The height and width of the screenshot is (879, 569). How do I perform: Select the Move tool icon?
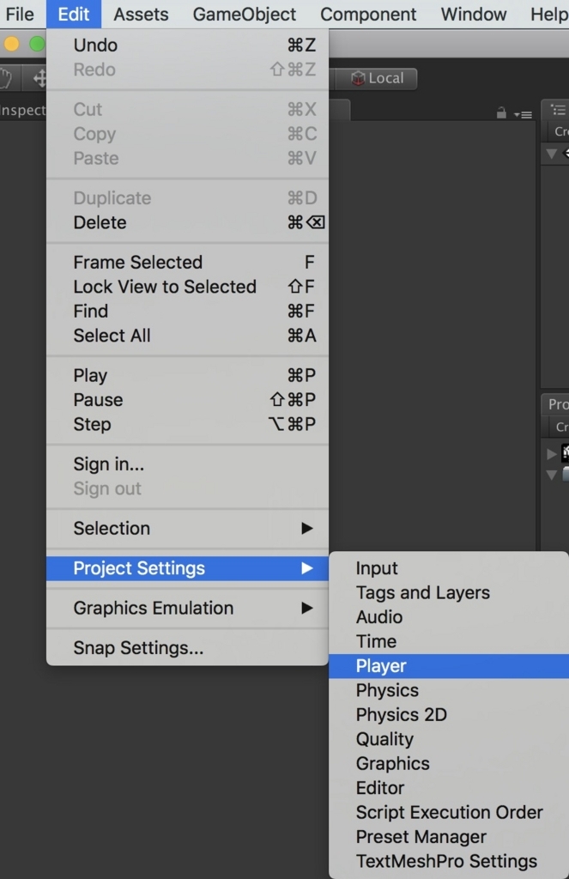pyautogui.click(x=39, y=78)
